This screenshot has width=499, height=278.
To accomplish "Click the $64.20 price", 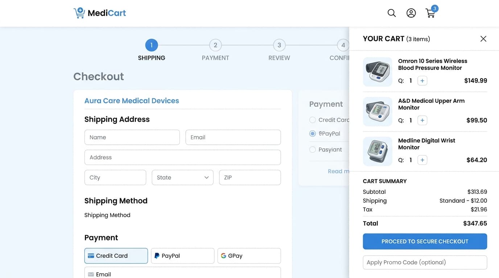I will (477, 160).
